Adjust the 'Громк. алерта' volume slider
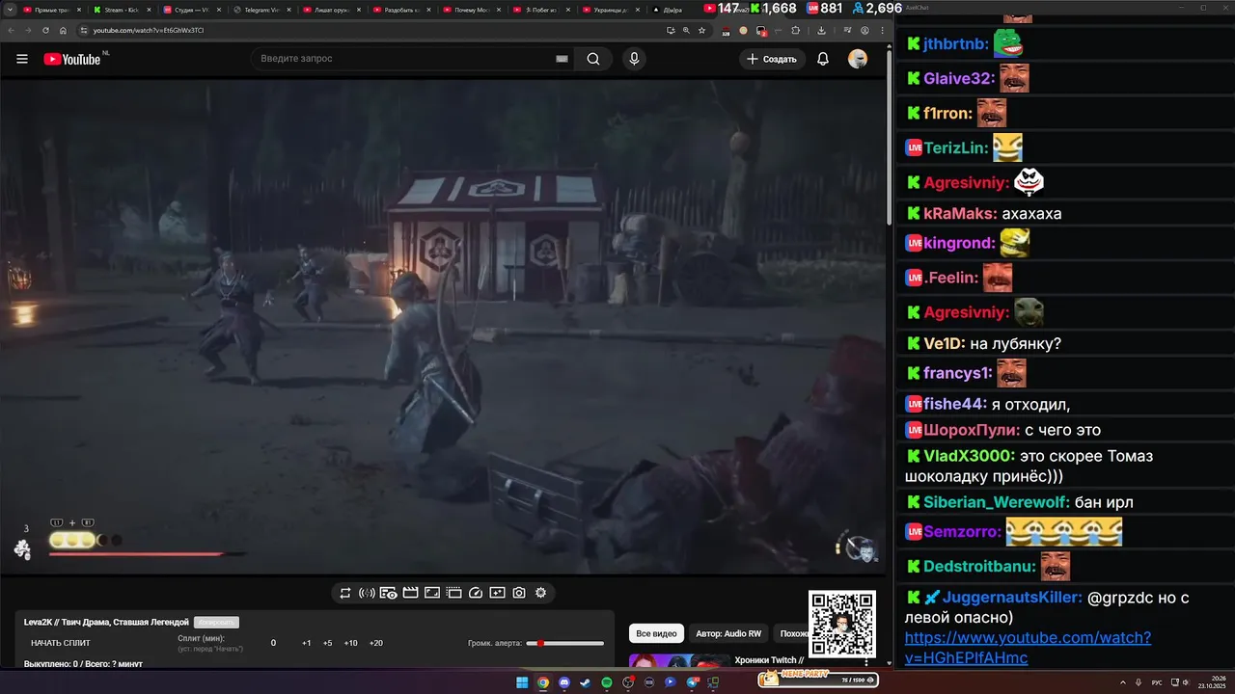 point(565,643)
